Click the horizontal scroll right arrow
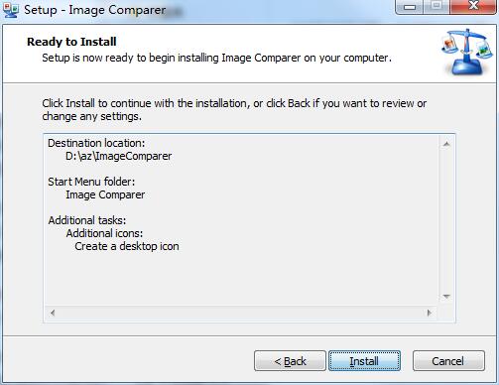Screen dimensions: 499x385 tap(430, 313)
